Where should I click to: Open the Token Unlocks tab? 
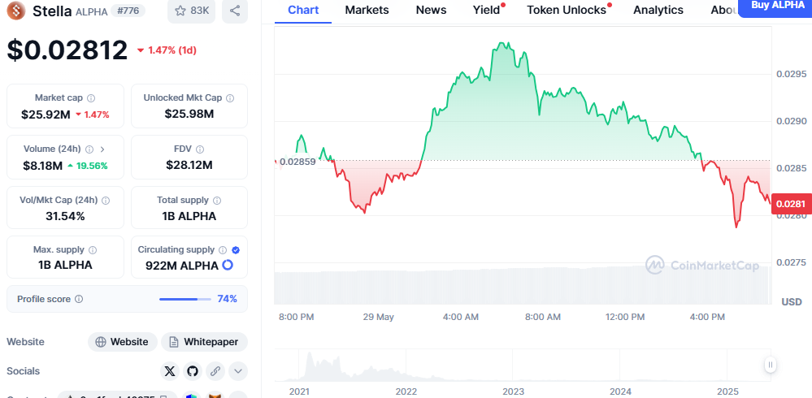(567, 10)
